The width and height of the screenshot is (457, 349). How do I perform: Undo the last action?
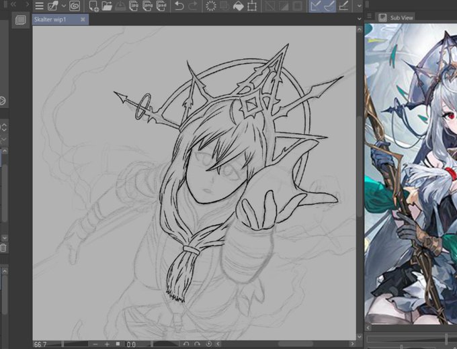coord(179,6)
